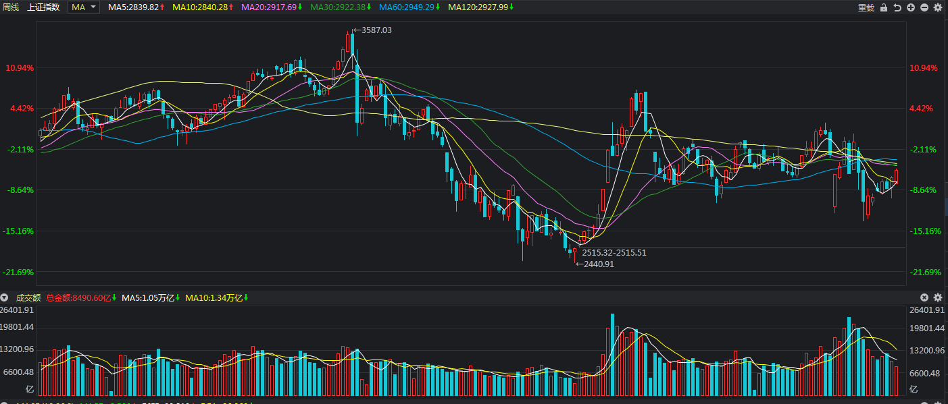
Task: Click the 3587.03 high price marker
Action: click(x=376, y=30)
